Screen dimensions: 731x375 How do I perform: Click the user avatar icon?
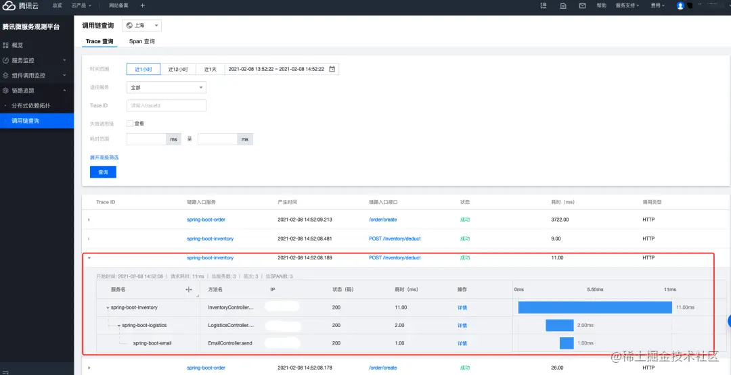pyautogui.click(x=680, y=5)
